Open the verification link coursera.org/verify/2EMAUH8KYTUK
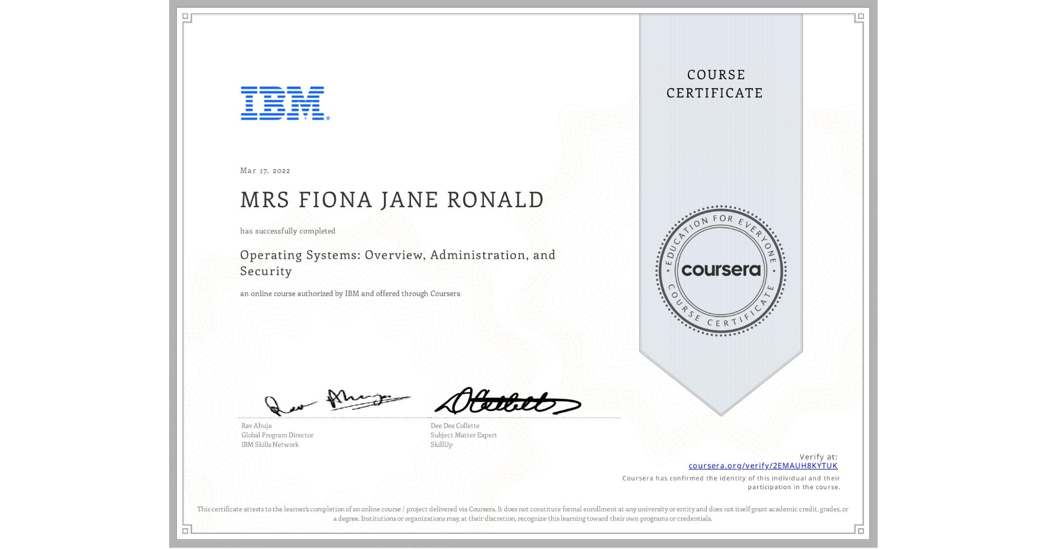This screenshot has height=549, width=1048. point(764,466)
